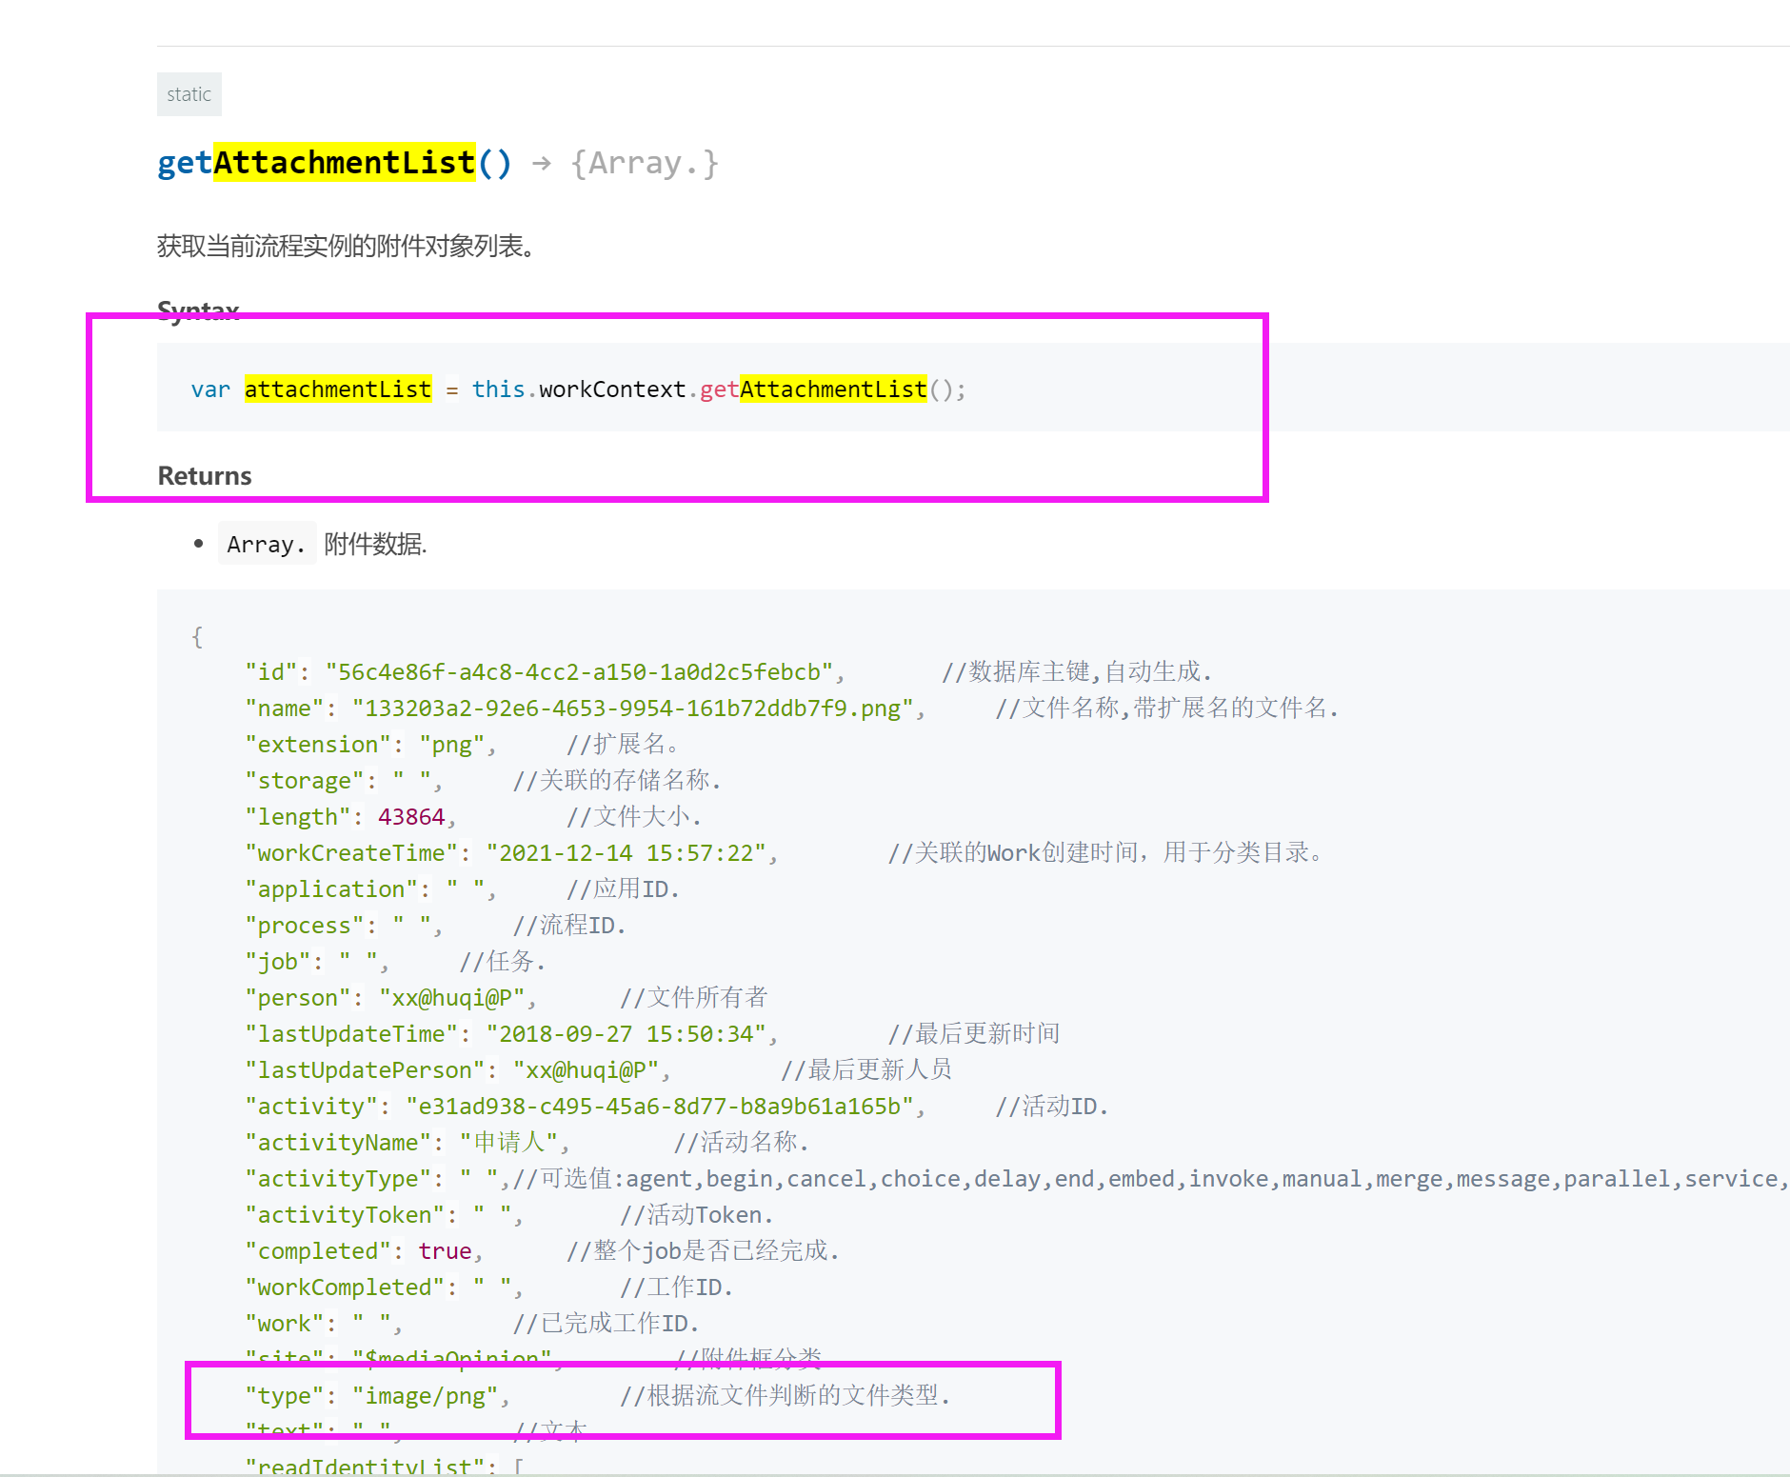Screen dimensions: 1790x1477
Task: Click the comment //最后更新时间
Action: 974,1034
